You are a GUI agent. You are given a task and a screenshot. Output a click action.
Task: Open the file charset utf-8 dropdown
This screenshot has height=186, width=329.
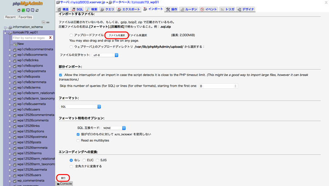tap(105, 55)
